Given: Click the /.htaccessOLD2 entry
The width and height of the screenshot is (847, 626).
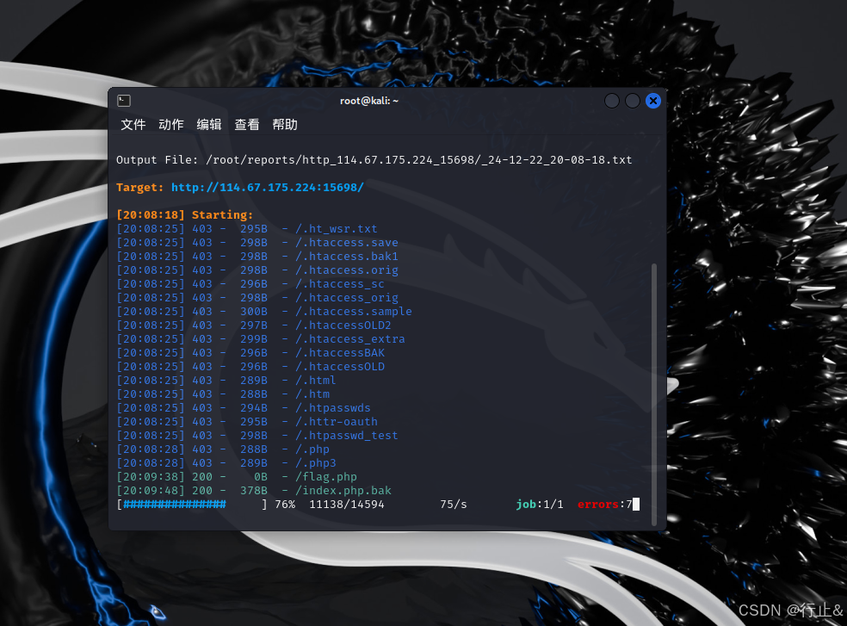Looking at the screenshot, I should 343,325.
